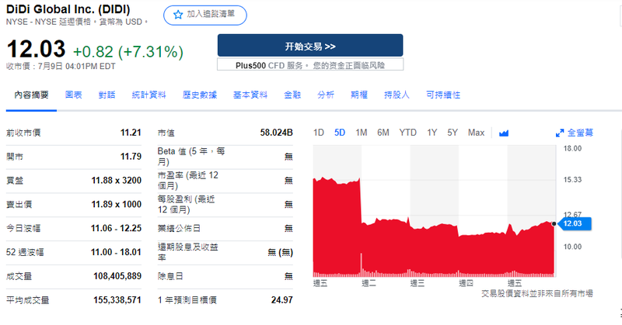Image resolution: width=622 pixels, height=325 pixels.
Task: Choose the 1M chart range
Action: click(361, 133)
